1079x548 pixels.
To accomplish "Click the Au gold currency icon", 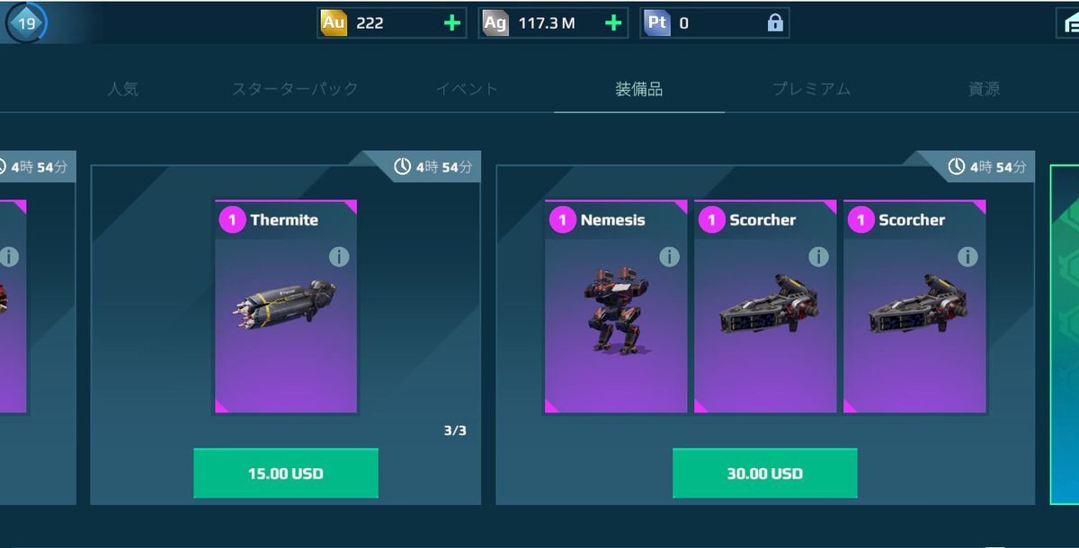I will [x=334, y=23].
